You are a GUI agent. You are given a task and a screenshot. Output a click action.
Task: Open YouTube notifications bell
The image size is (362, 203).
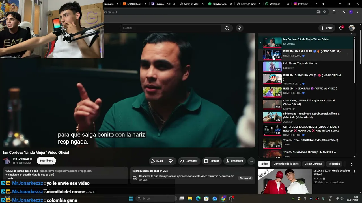[341, 28]
